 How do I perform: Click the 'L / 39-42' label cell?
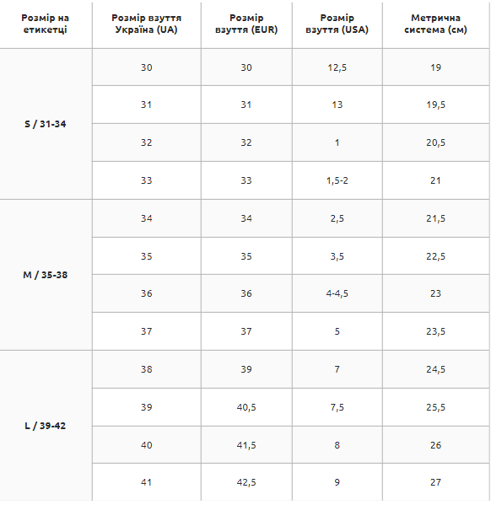(x=46, y=426)
